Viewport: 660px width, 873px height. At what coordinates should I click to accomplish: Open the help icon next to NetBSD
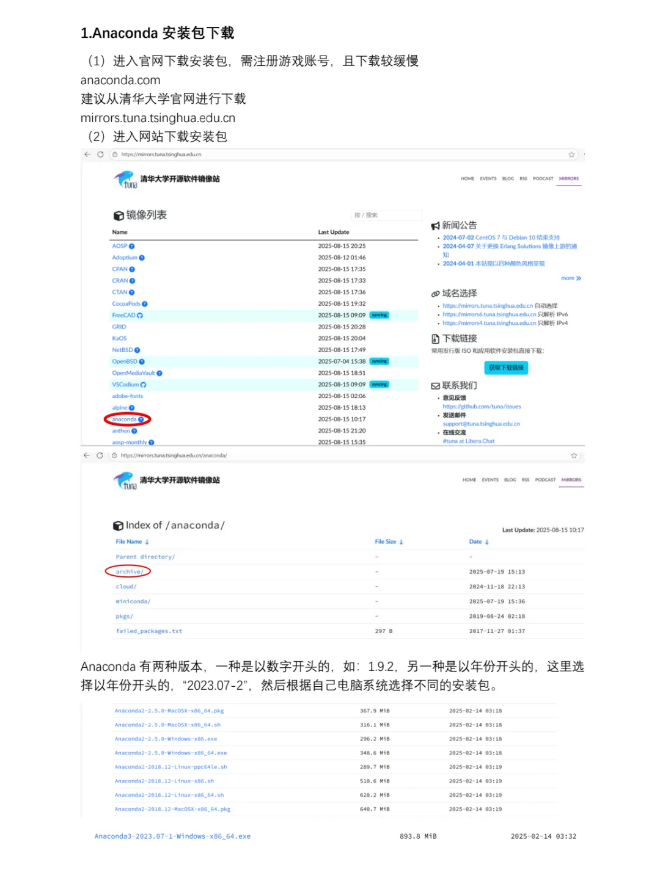(x=137, y=350)
